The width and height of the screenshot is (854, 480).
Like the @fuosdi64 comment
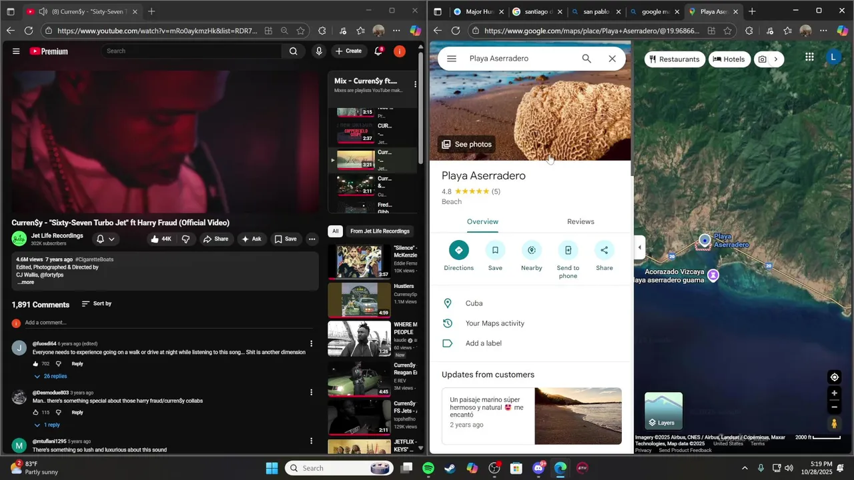(x=35, y=364)
